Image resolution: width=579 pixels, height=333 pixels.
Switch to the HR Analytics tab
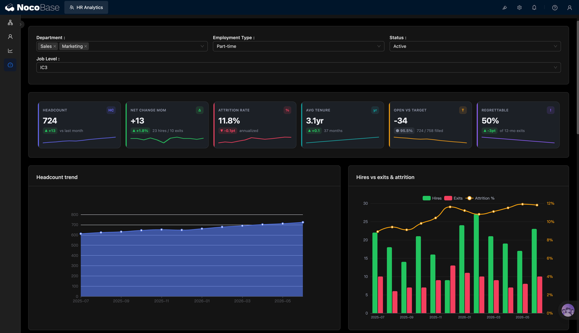click(86, 7)
